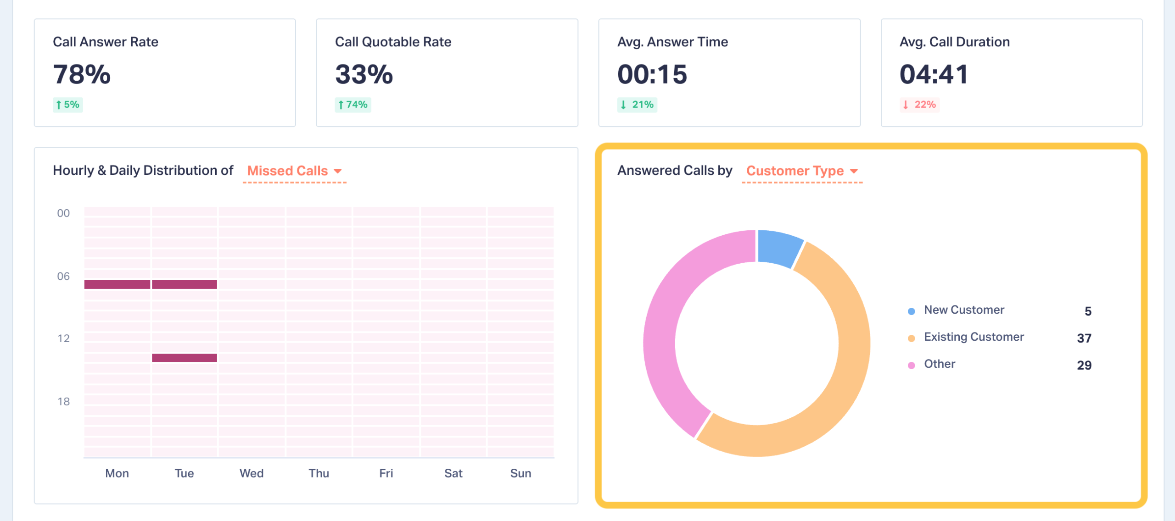Image resolution: width=1175 pixels, height=521 pixels.
Task: Open the Missed Calls dropdown
Action: click(x=288, y=171)
